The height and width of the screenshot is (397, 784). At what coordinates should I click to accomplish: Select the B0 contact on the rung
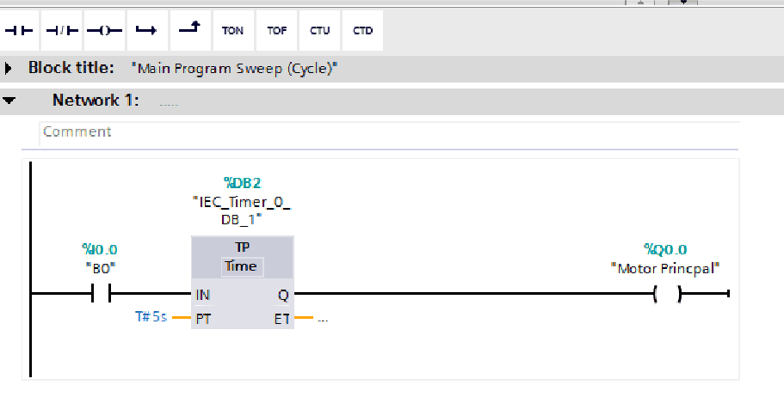coord(101,293)
